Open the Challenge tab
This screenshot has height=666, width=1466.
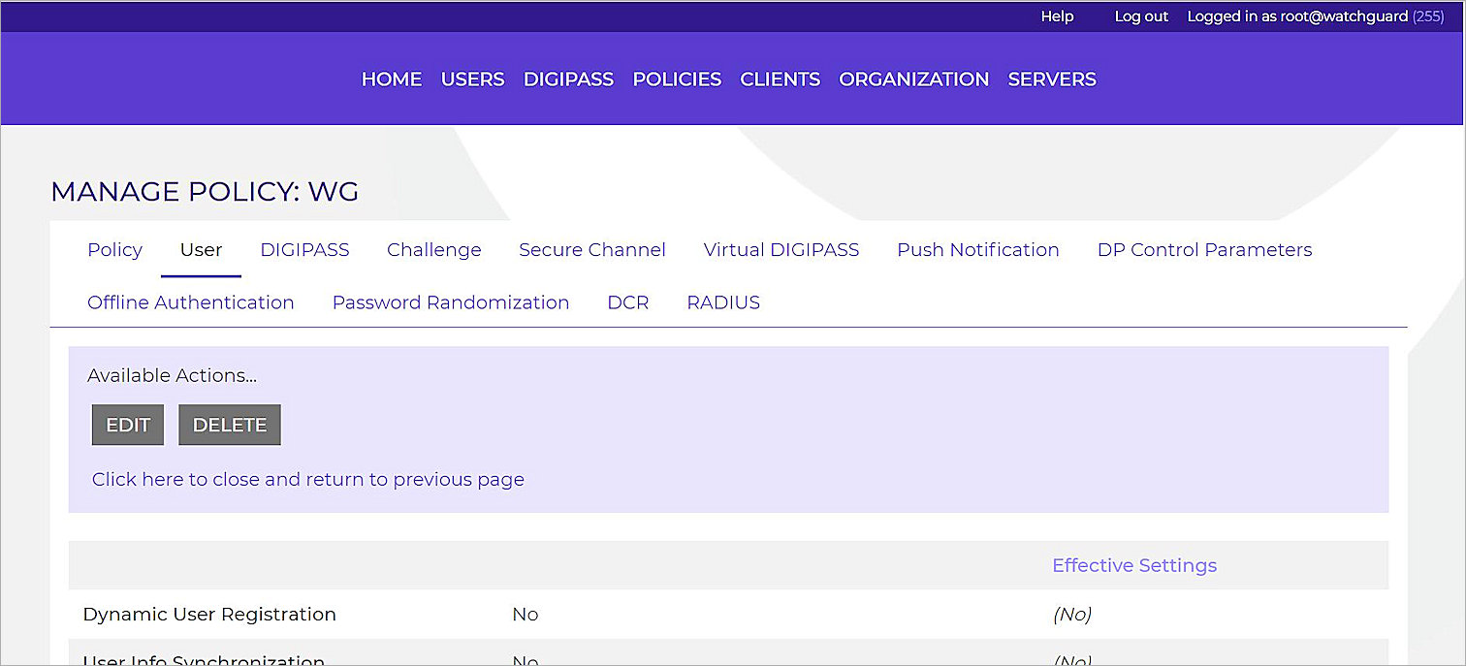[x=433, y=250]
